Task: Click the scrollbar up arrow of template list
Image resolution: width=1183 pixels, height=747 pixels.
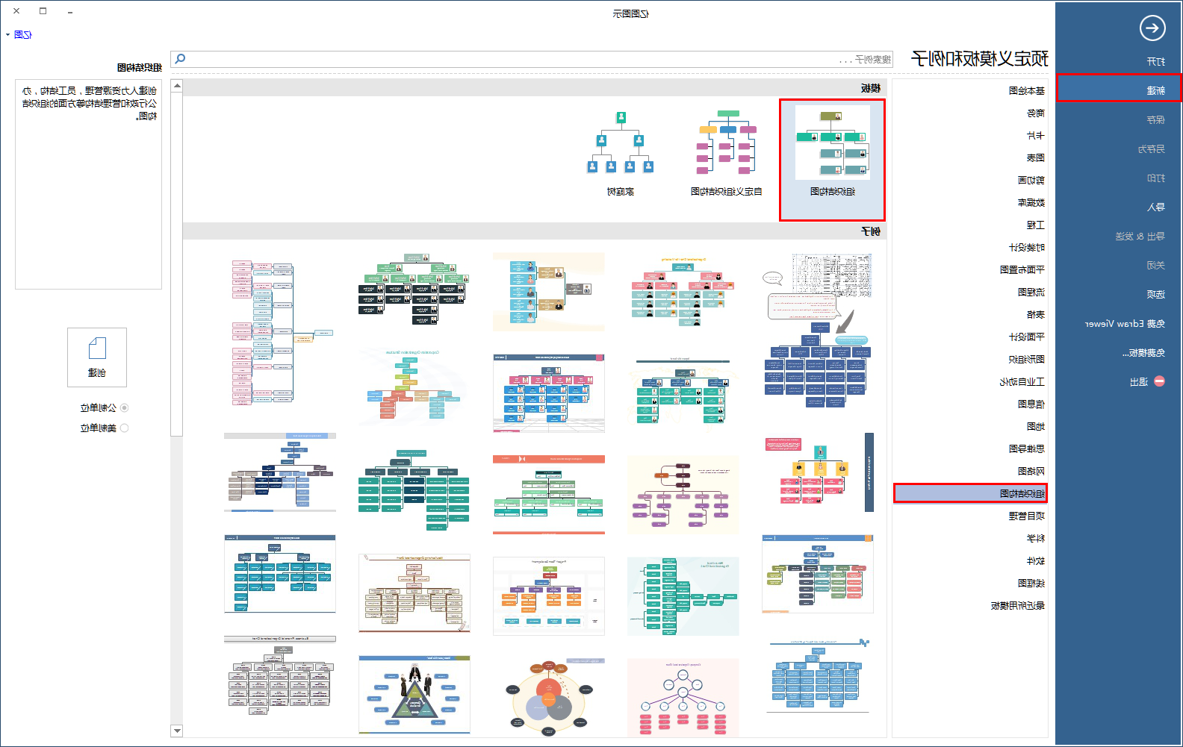Action: tap(177, 86)
